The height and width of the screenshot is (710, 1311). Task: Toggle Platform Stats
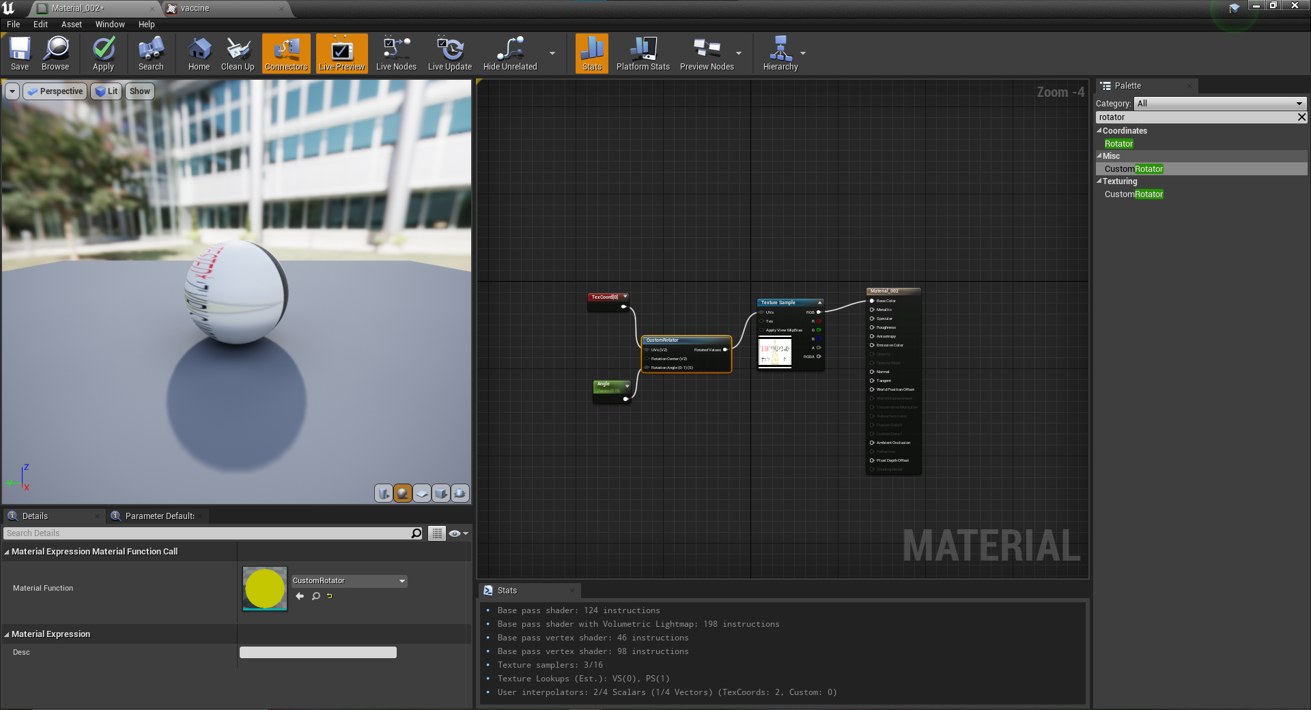point(643,54)
